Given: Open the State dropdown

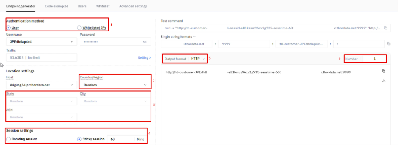Looking at the screenshot, I should (x=41, y=101).
